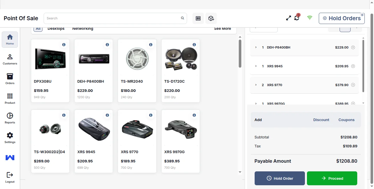Expand DEH-P8400BH cart line details
Image resolution: width=374 pixels, height=189 pixels.
coord(256,47)
